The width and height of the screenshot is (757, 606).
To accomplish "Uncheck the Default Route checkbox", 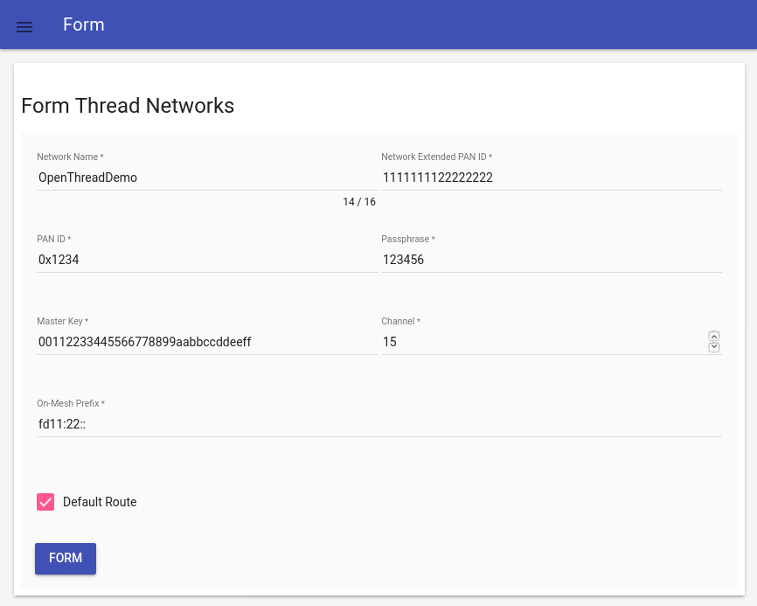I will point(45,502).
